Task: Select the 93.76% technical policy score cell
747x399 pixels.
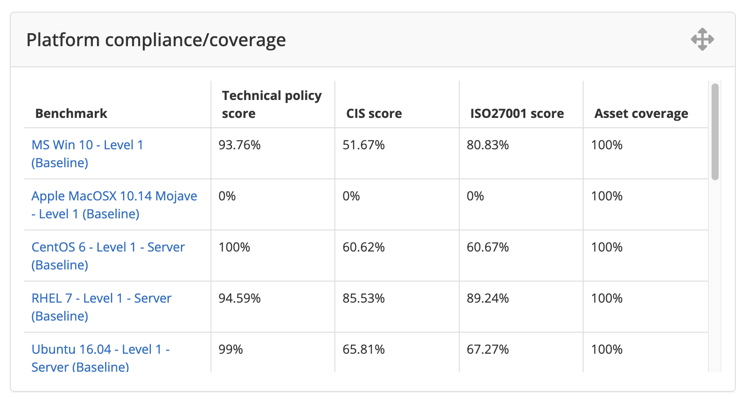Action: click(240, 145)
